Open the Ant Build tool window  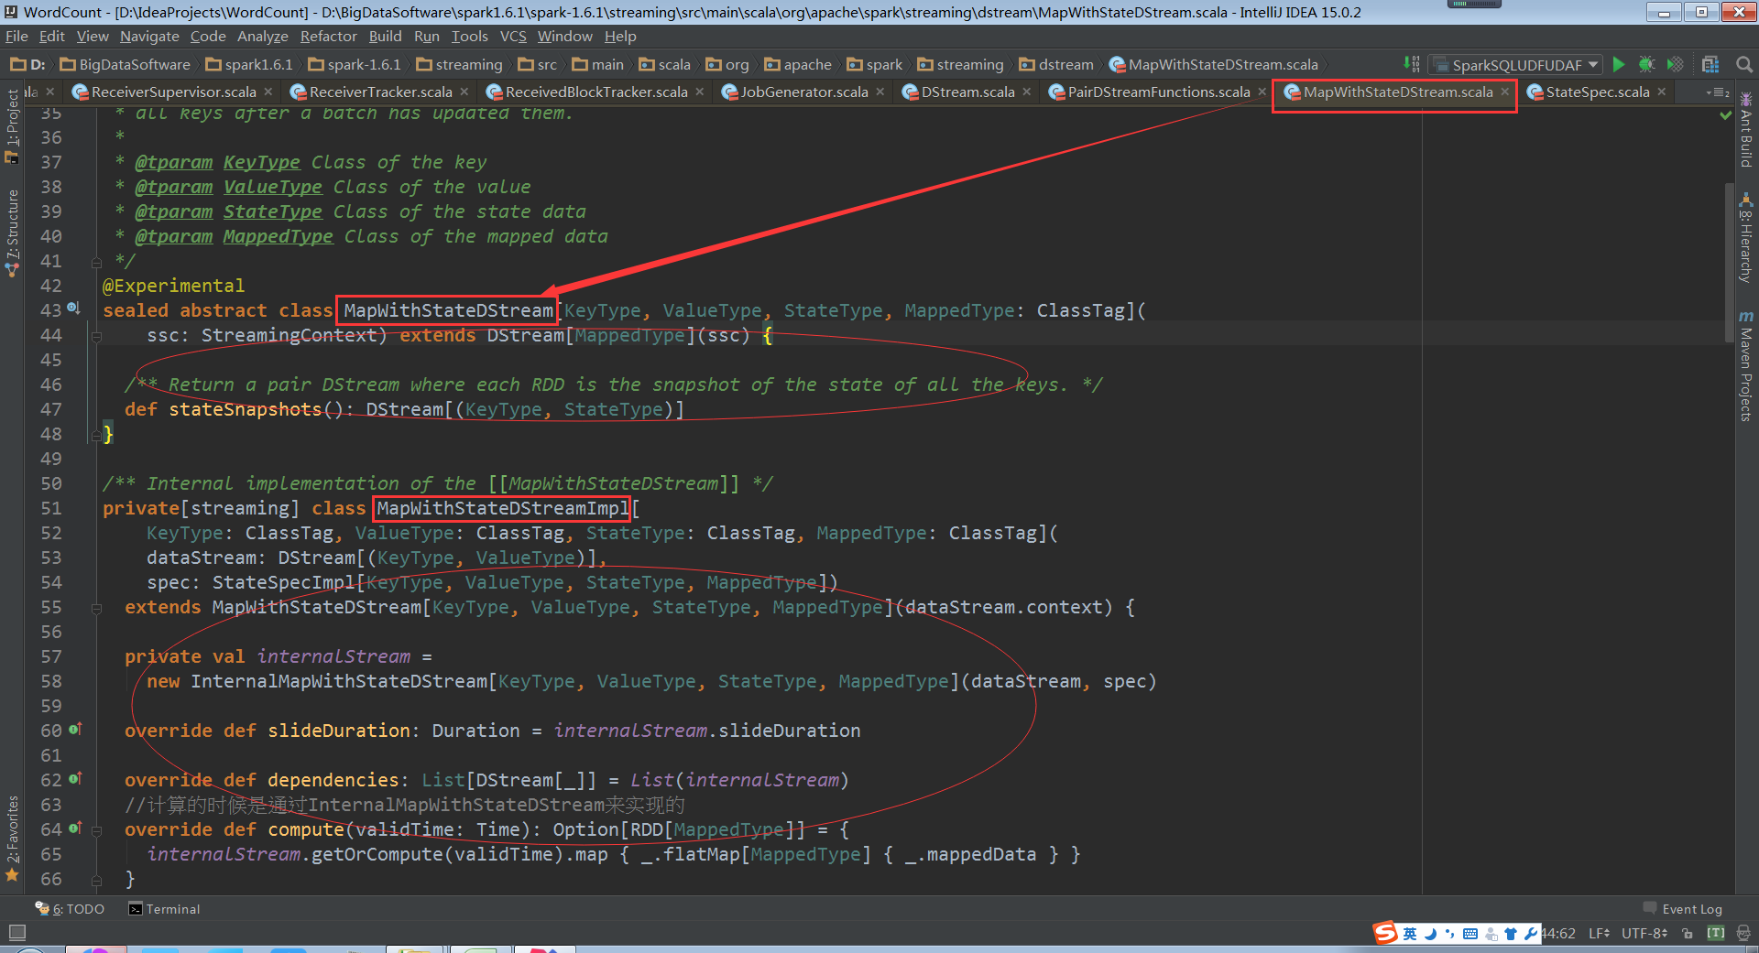click(x=1746, y=130)
